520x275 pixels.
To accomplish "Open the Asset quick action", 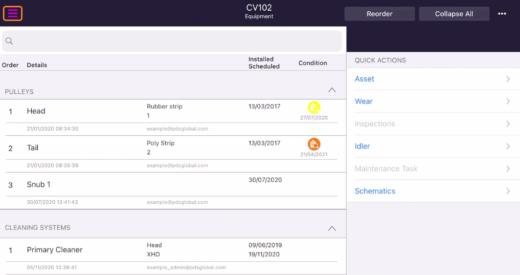I will (433, 79).
